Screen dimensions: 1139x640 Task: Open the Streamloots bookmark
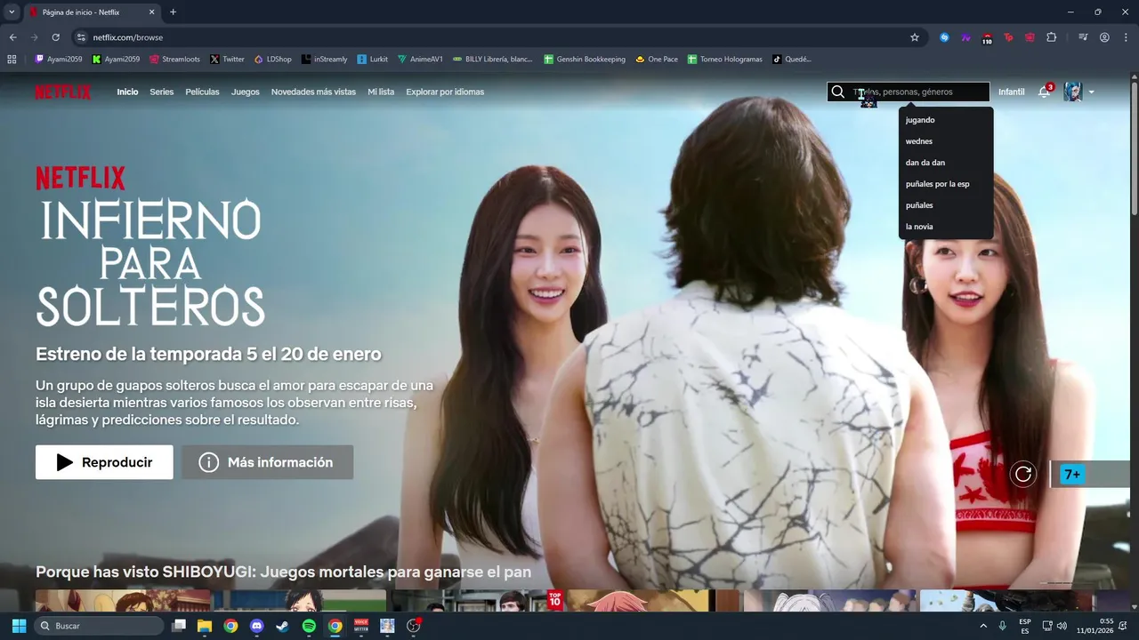click(174, 60)
